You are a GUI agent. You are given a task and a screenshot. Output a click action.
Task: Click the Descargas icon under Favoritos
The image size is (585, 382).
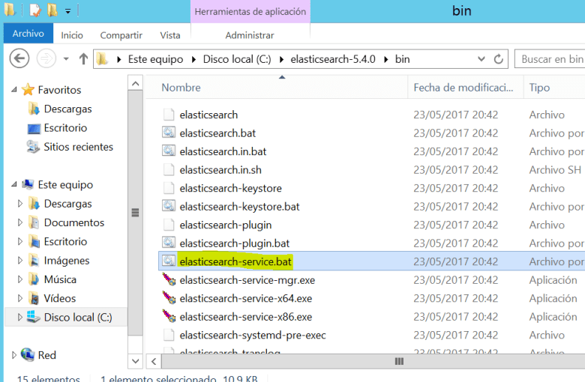tap(34, 109)
